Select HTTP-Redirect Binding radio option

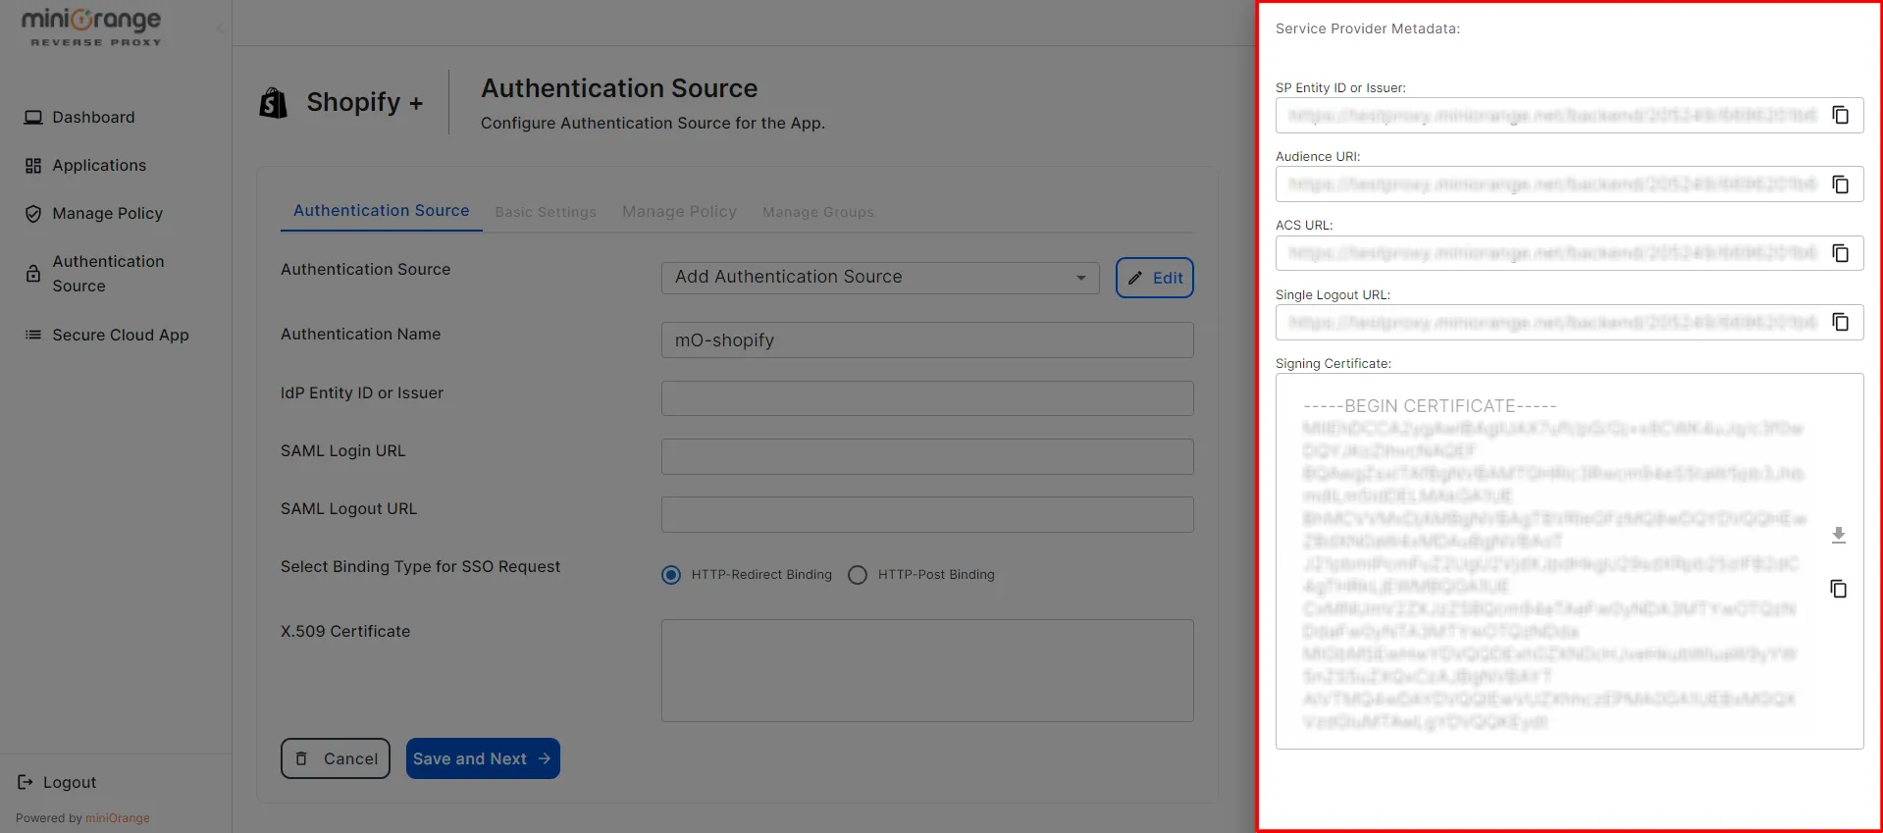point(671,575)
